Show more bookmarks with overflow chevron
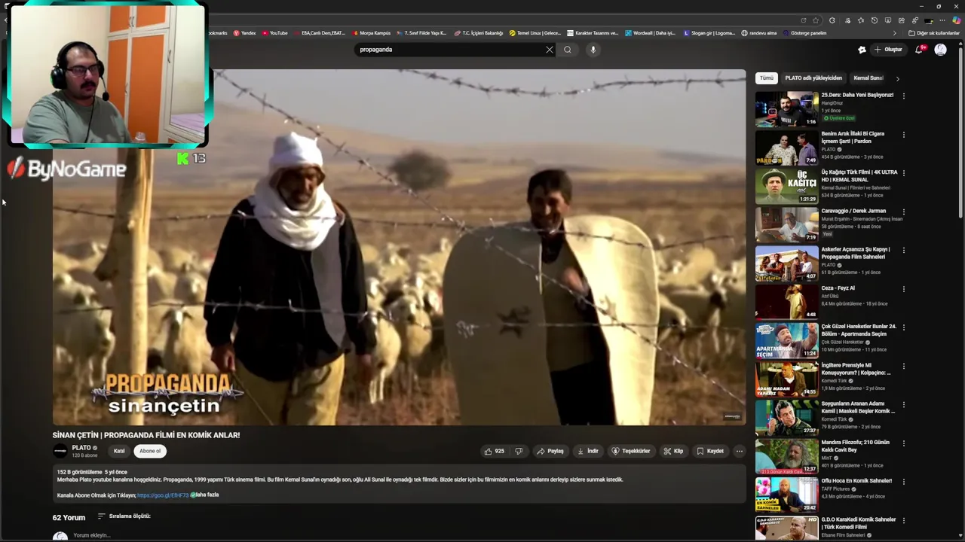The image size is (965, 542). pyautogui.click(x=895, y=33)
